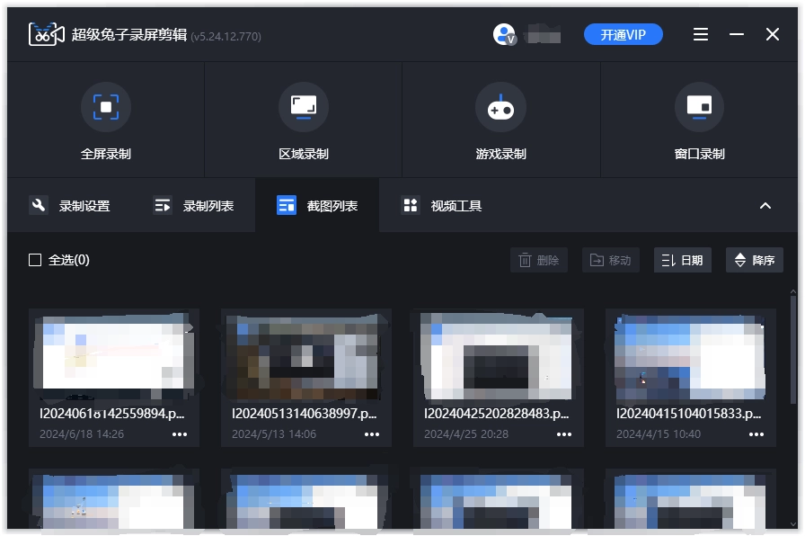
Task: Choose game recording (游戏录制) mode
Action: tap(500, 108)
